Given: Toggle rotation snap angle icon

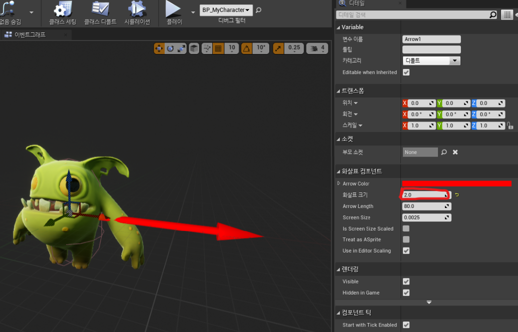Looking at the screenshot, I should click(x=246, y=48).
